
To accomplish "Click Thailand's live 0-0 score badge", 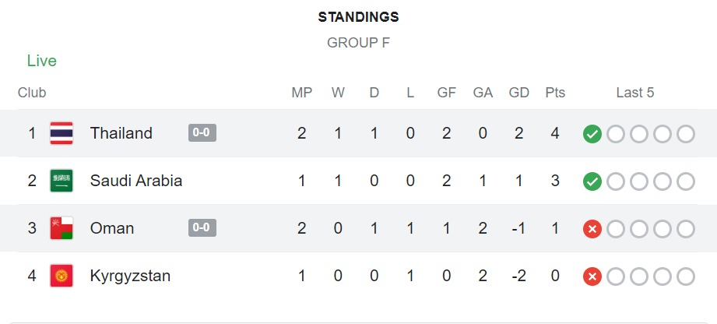I will [x=202, y=132].
